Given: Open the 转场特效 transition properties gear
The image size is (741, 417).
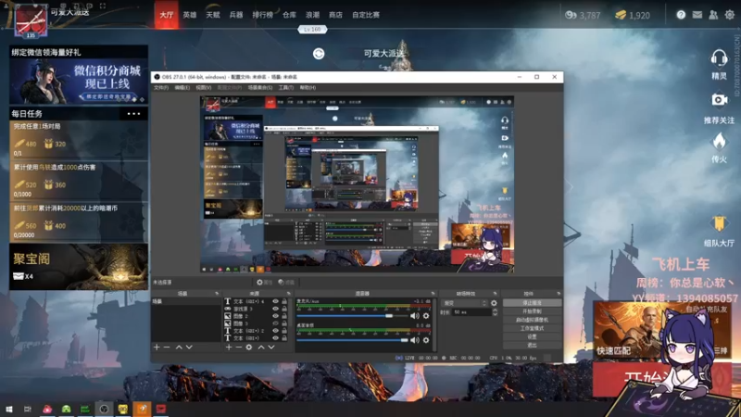Looking at the screenshot, I should (494, 303).
